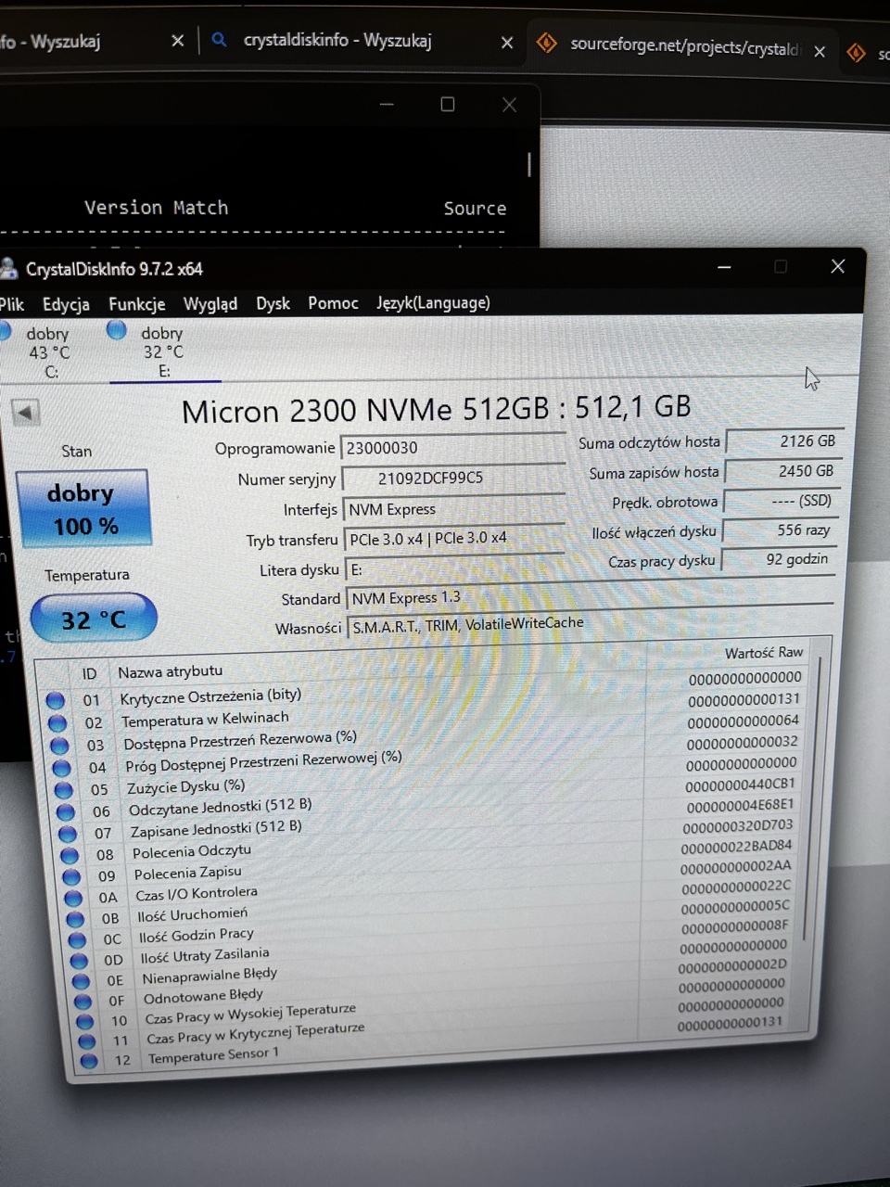Close the sourceforge.net browser tab

(820, 52)
